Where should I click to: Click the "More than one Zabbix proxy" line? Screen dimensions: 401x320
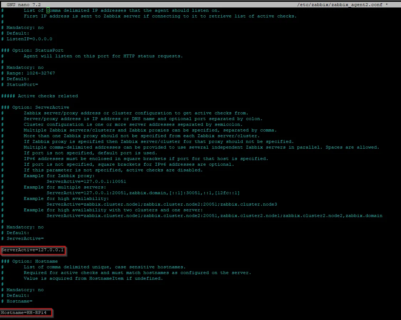coord(142,136)
